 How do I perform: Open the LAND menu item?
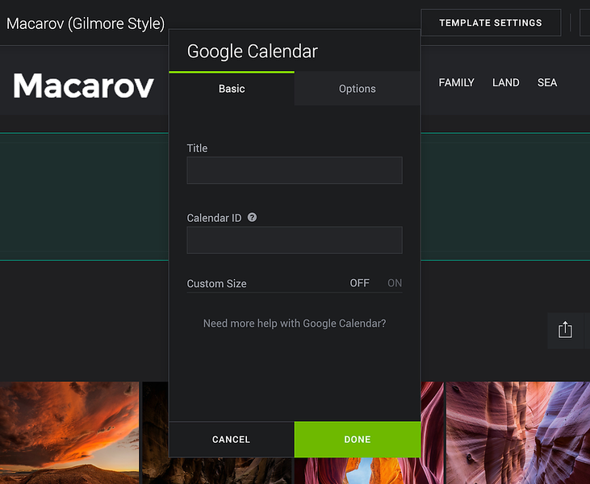[506, 83]
